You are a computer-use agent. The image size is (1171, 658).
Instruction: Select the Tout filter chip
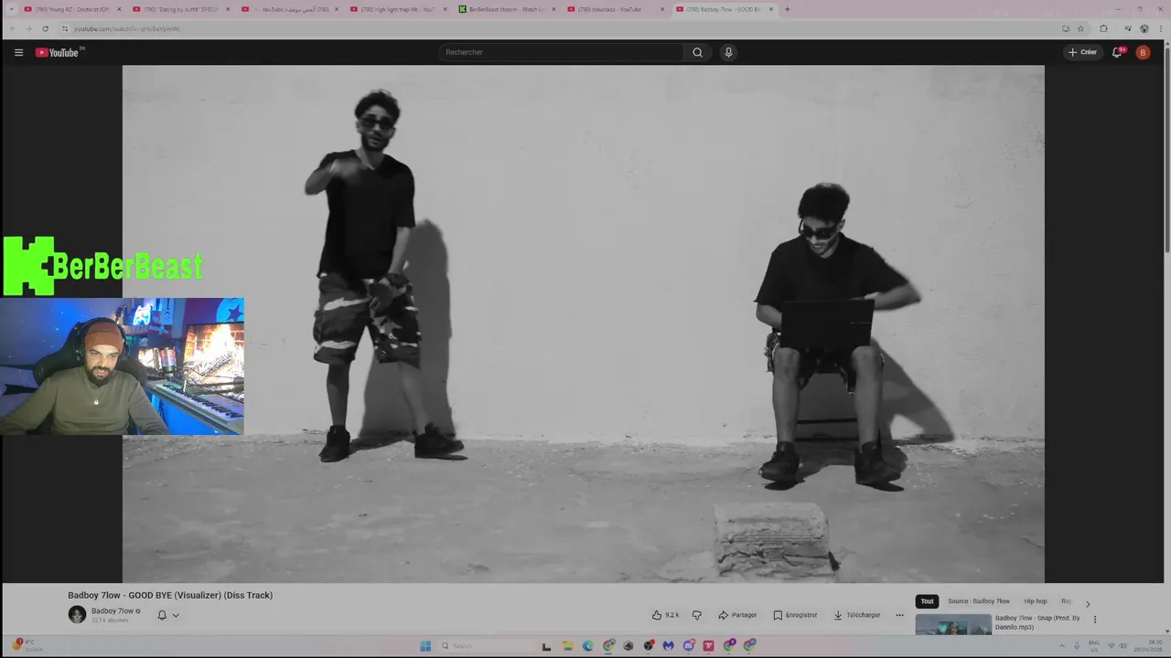click(927, 601)
